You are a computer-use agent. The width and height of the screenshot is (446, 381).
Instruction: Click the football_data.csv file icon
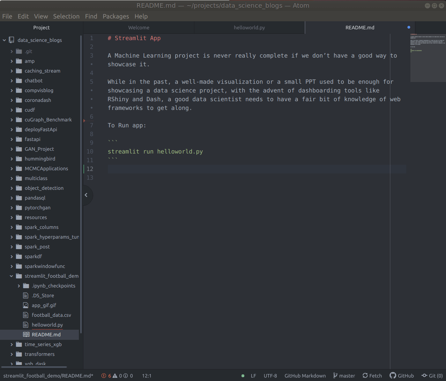tap(25, 315)
